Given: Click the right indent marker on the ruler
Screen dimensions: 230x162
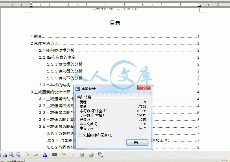Looking at the screenshot, I should [x=199, y=5].
